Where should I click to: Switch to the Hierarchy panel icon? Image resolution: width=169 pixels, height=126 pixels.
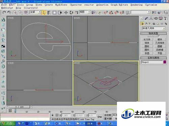coord(151,19)
